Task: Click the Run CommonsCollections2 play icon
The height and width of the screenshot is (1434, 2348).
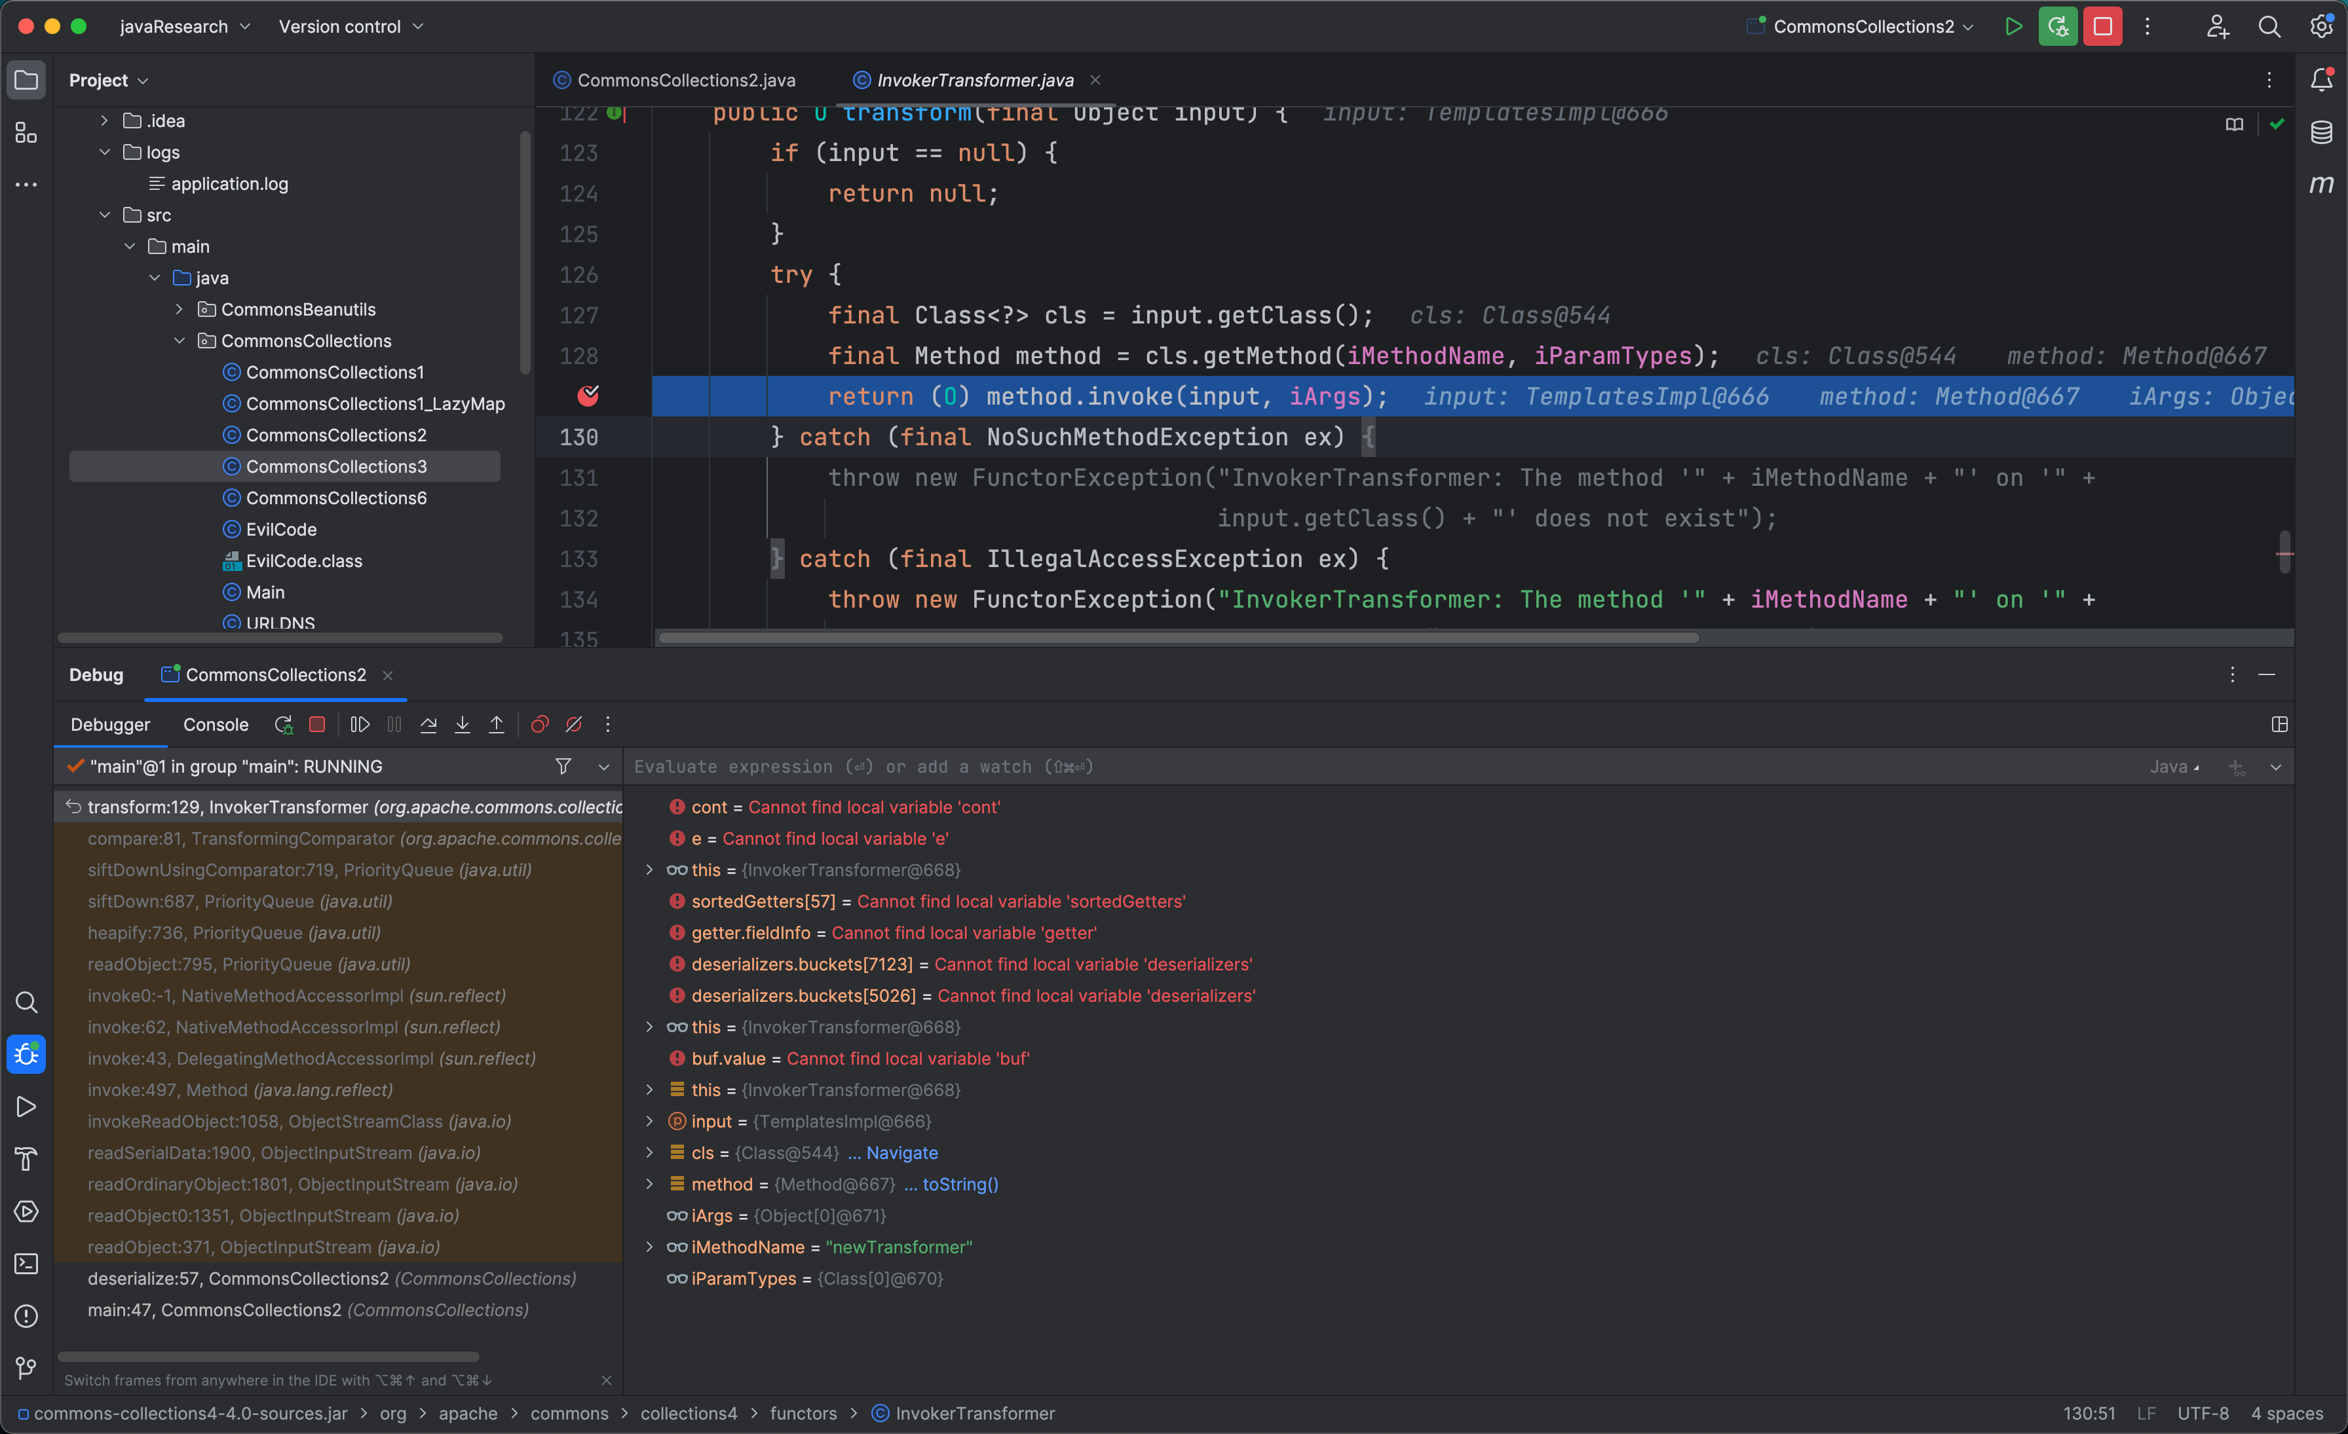Action: (x=2013, y=27)
